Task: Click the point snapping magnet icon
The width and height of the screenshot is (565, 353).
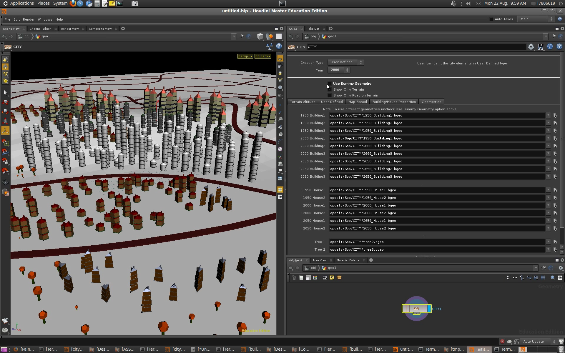Action: [5, 161]
